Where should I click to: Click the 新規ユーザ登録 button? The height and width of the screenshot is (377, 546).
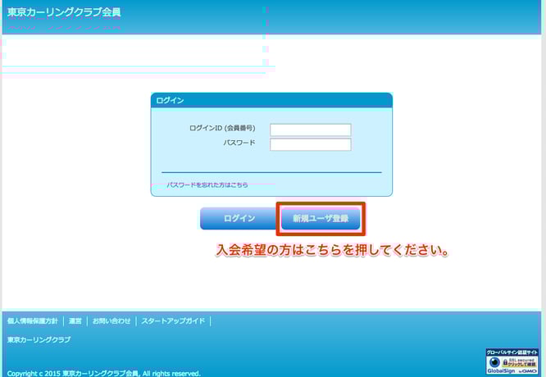click(321, 218)
